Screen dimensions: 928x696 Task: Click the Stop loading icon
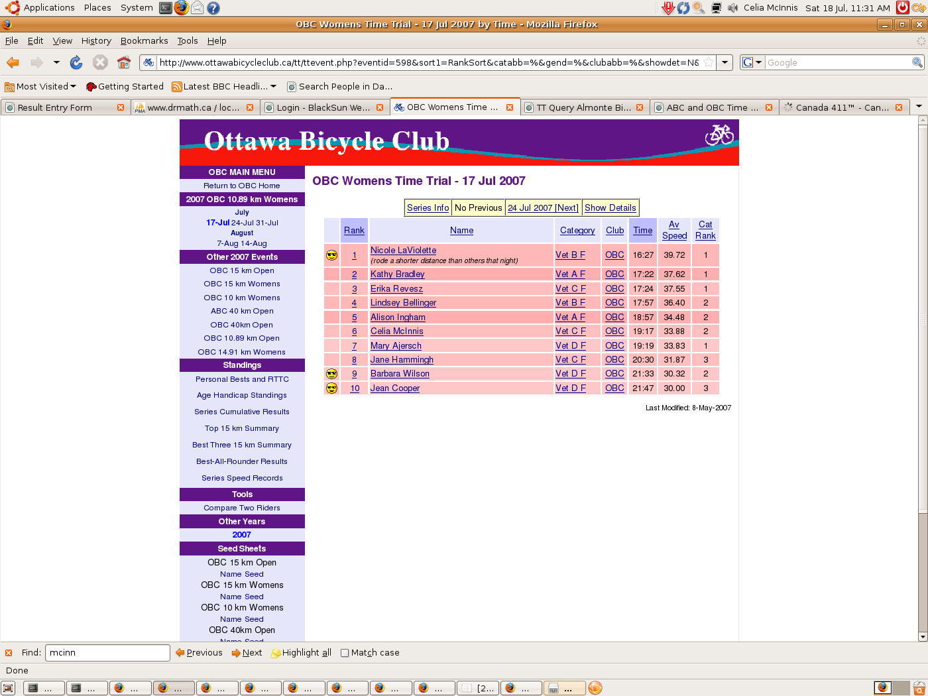click(100, 62)
